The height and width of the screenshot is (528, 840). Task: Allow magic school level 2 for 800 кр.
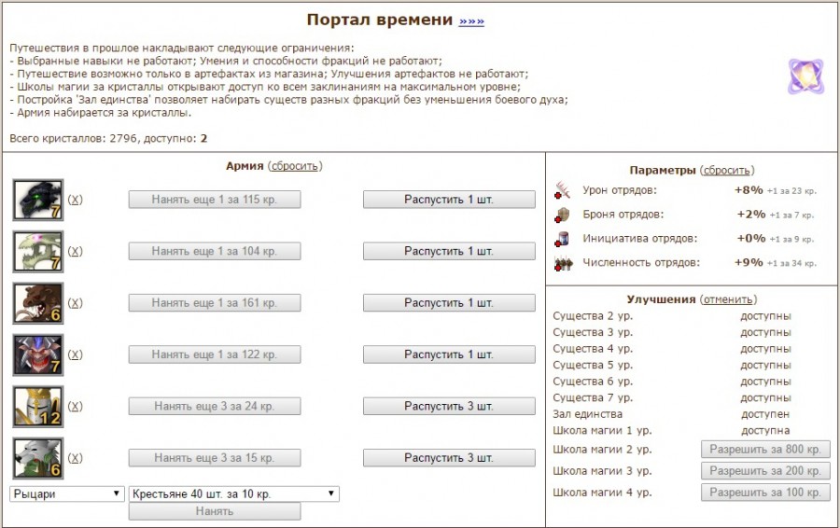click(x=765, y=450)
